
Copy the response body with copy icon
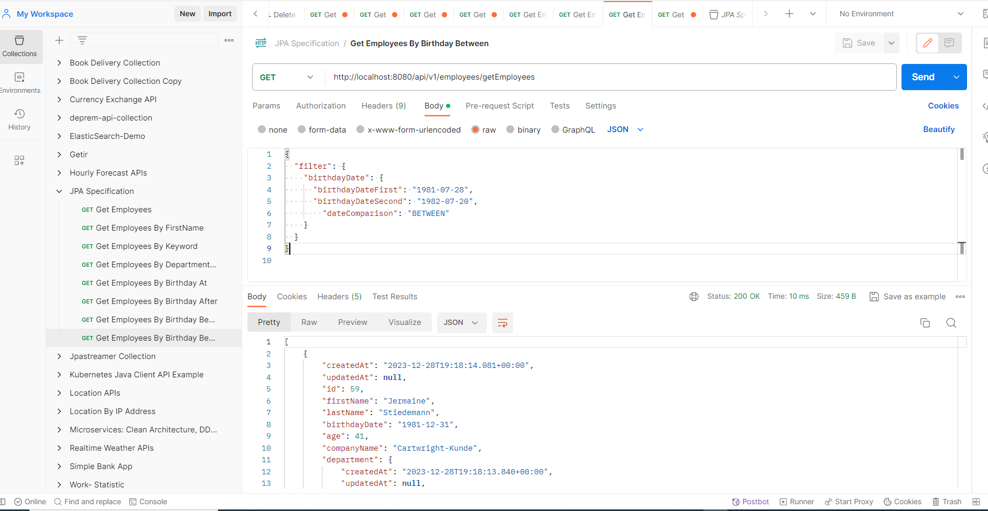pyautogui.click(x=925, y=323)
